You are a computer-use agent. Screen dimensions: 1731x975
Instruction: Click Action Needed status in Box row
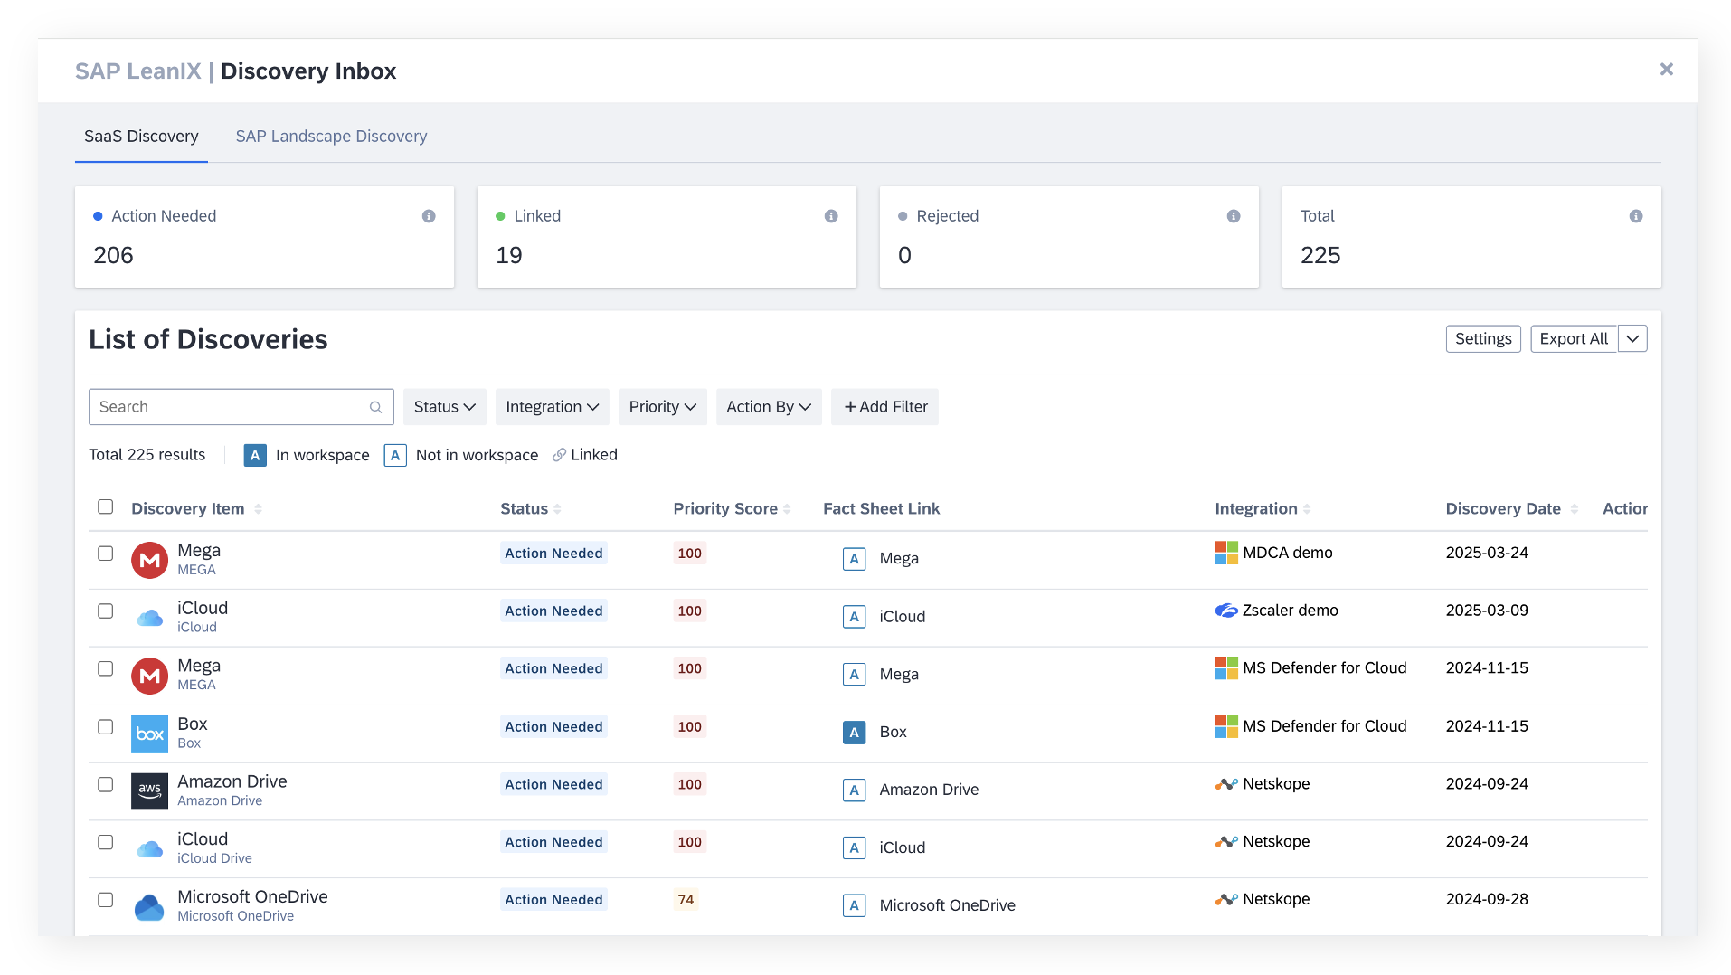(x=553, y=727)
